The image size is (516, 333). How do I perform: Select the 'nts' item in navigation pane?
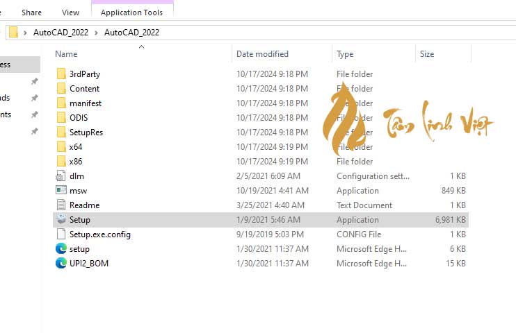pyautogui.click(x=6, y=114)
